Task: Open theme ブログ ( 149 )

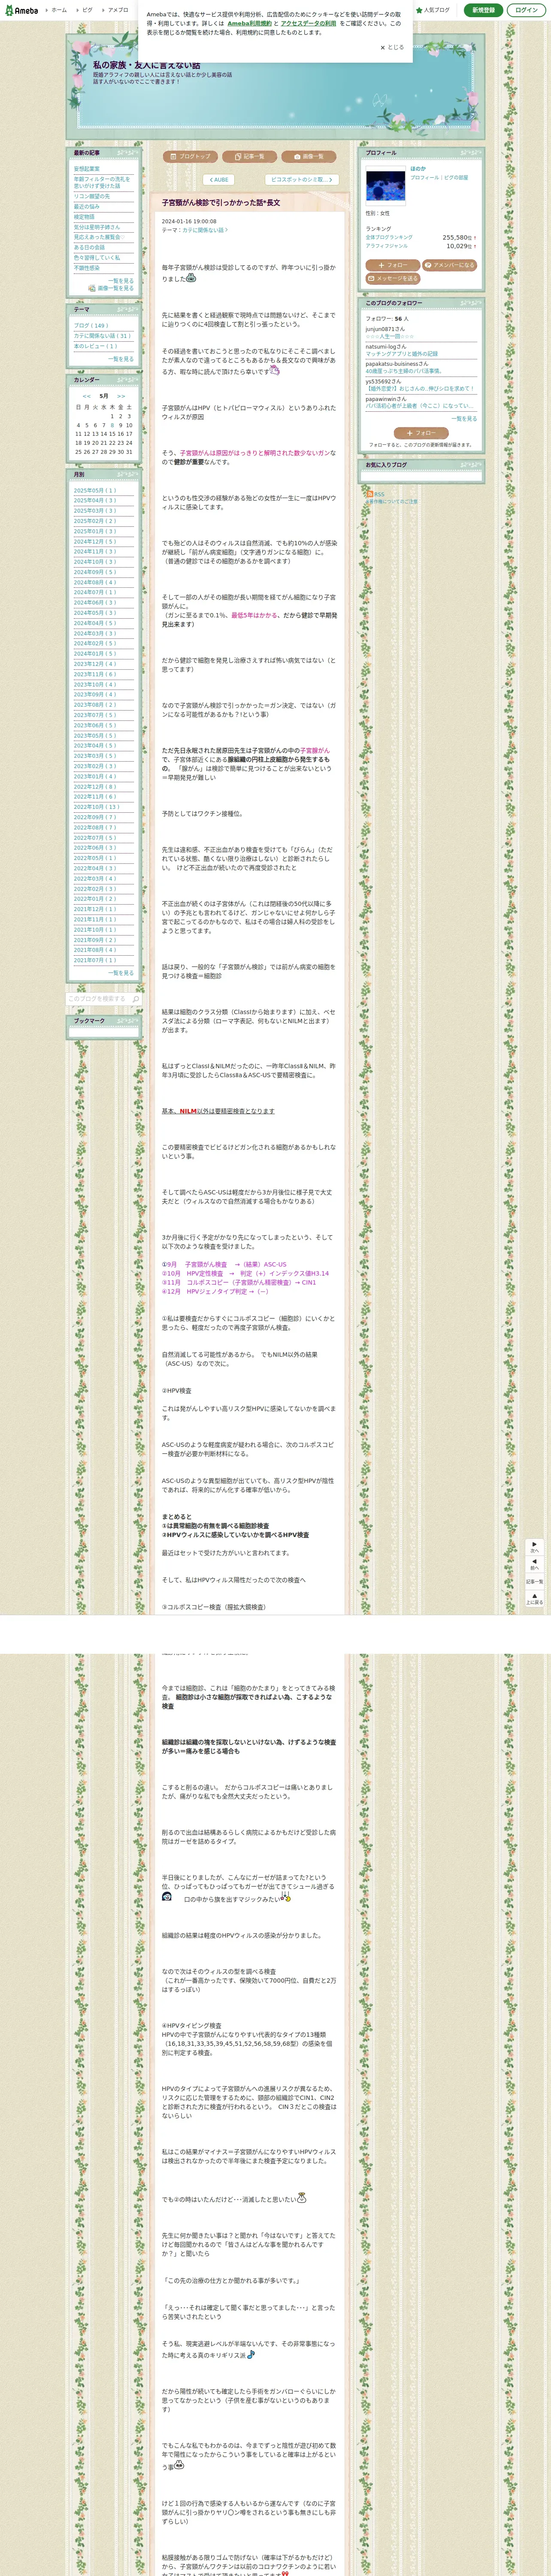Action: (x=91, y=325)
